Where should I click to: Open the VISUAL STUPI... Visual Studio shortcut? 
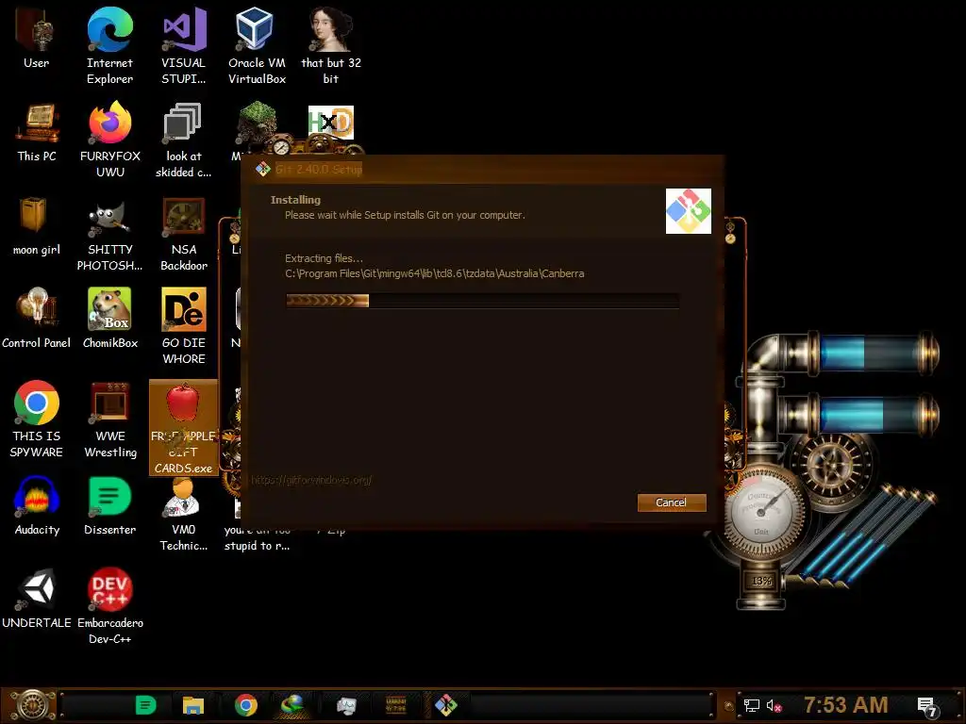tap(184, 46)
